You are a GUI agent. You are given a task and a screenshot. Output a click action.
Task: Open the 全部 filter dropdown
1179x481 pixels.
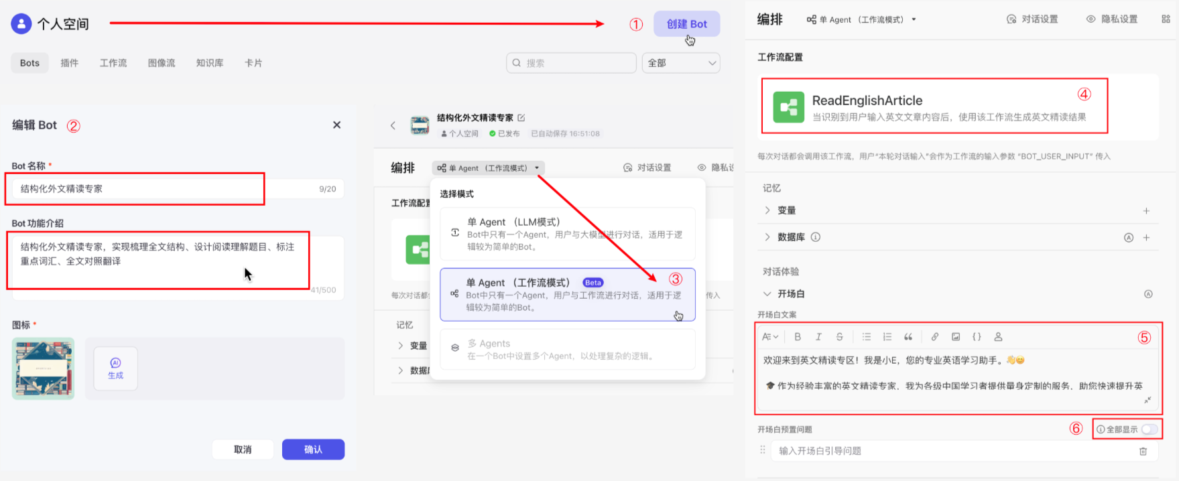681,63
